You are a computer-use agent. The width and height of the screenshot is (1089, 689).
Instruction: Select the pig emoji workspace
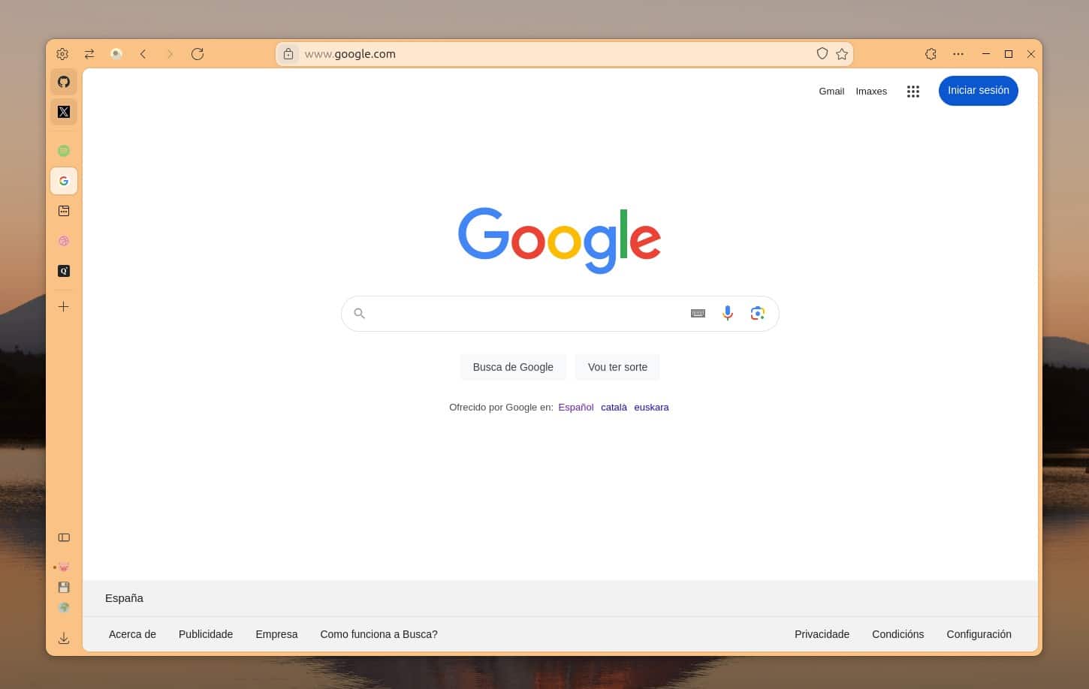(x=64, y=567)
